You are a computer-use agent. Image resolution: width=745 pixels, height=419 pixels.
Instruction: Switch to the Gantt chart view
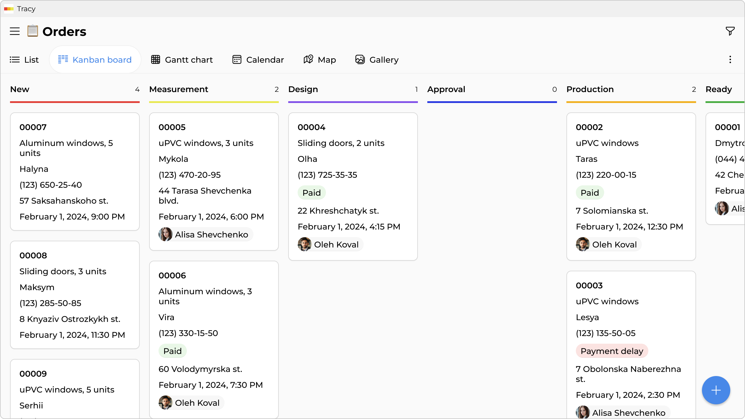(182, 59)
